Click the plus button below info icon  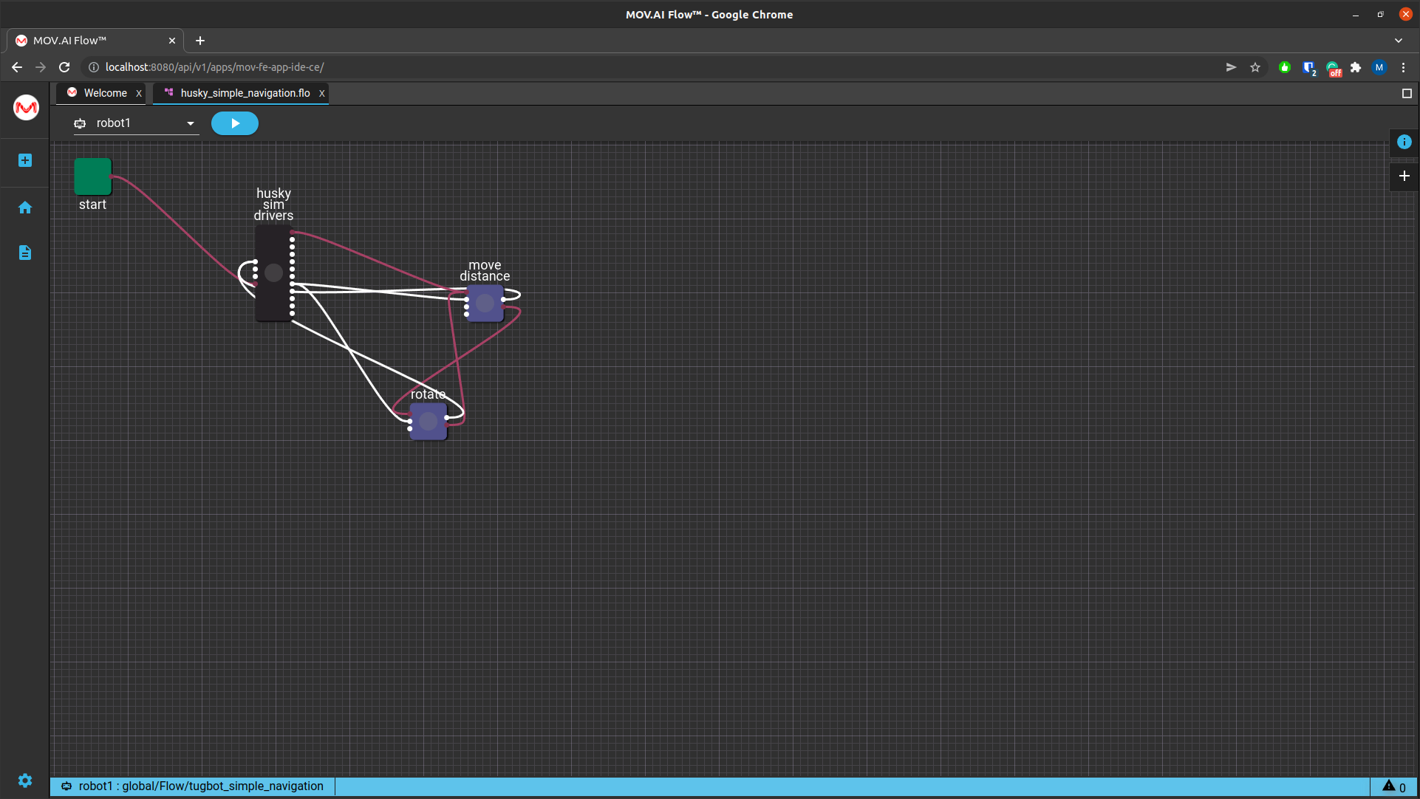pyautogui.click(x=1404, y=176)
